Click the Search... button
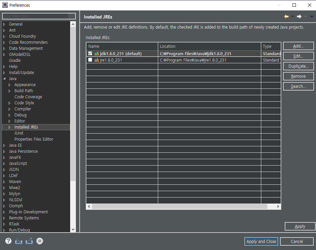 tap(298, 86)
